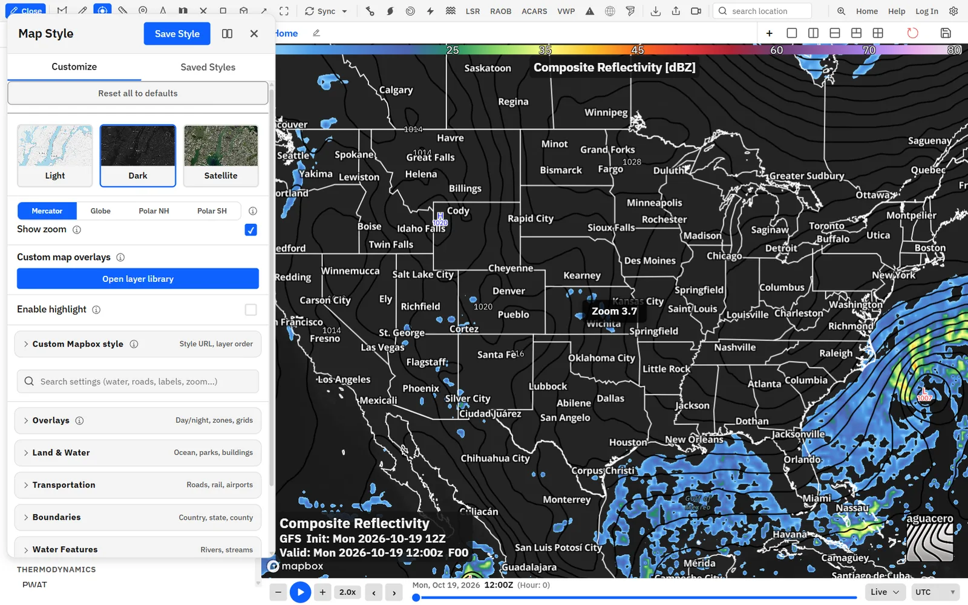The image size is (968, 605).
Task: Click the upload share icon
Action: 676,11
